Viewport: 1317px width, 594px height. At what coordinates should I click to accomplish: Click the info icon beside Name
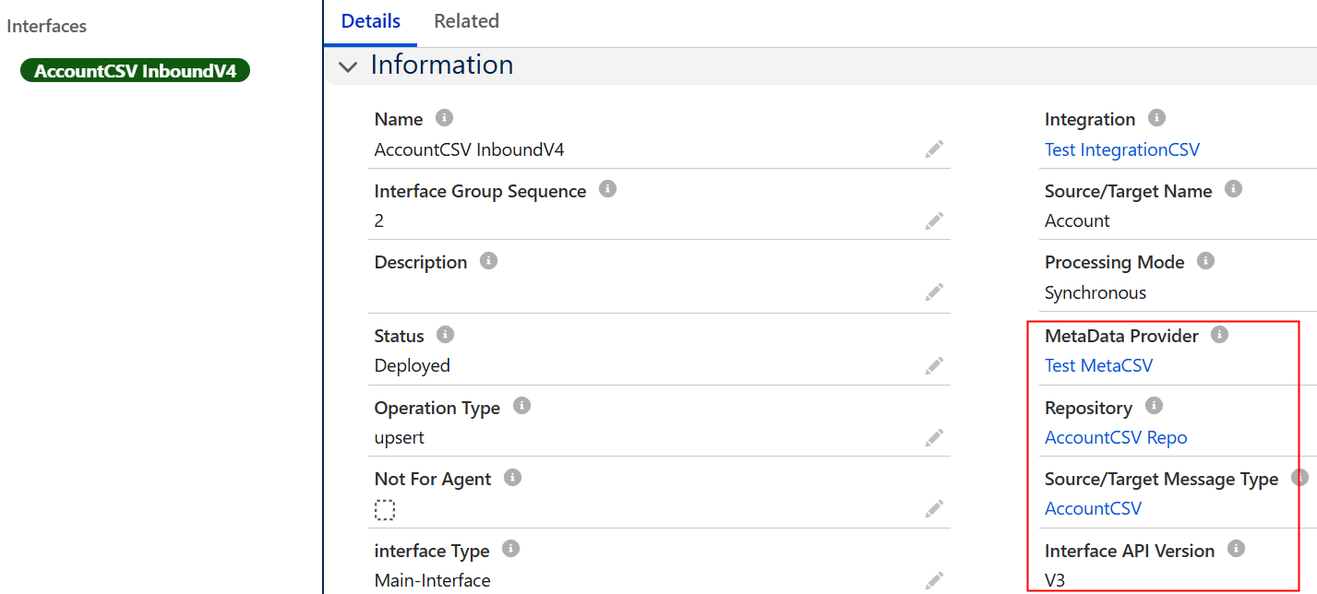pyautogui.click(x=444, y=118)
